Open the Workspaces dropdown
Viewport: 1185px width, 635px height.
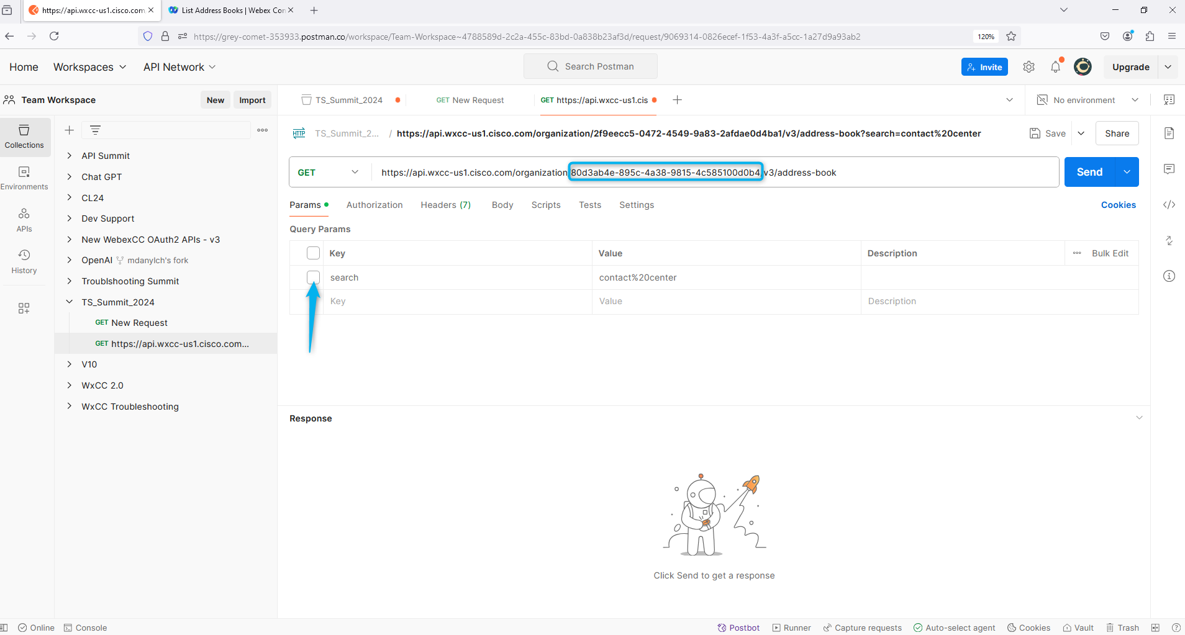[89, 67]
